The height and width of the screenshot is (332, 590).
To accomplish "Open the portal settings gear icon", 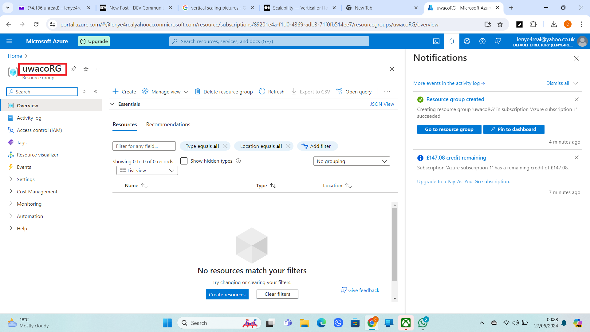I will click(x=467, y=41).
